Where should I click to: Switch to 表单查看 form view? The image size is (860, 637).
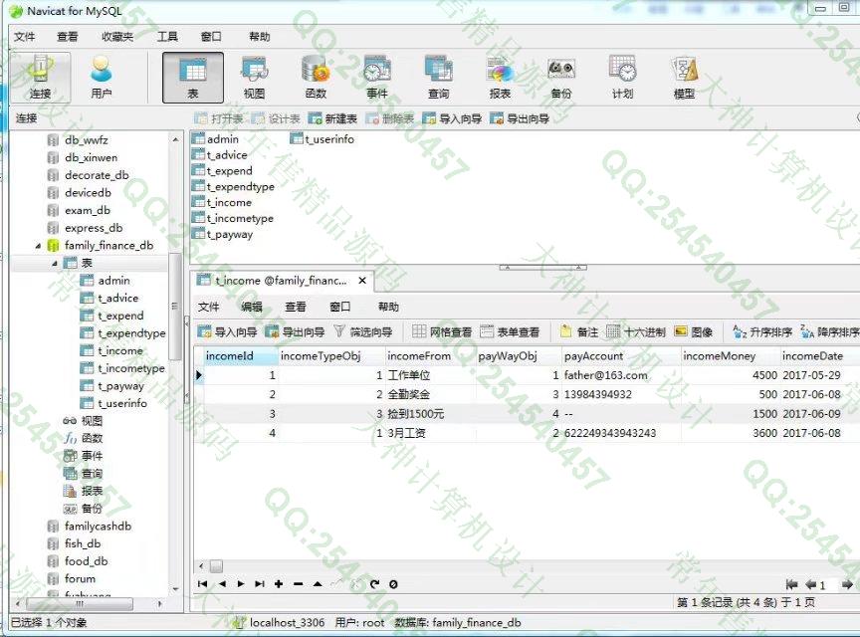510,332
